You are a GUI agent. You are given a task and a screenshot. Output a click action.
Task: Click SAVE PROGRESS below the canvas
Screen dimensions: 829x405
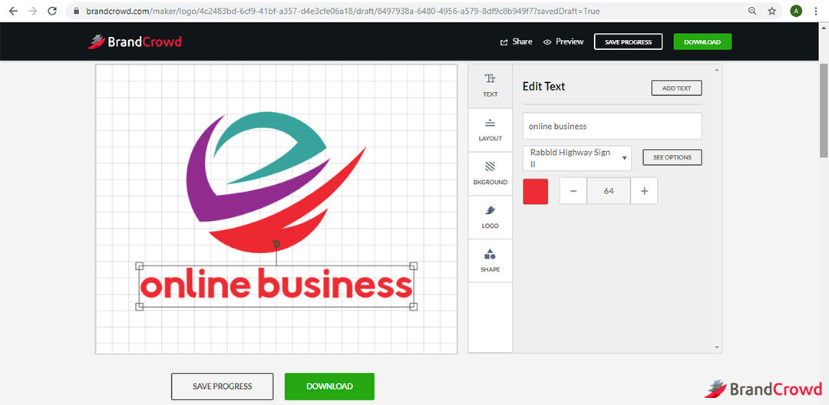[x=222, y=386]
